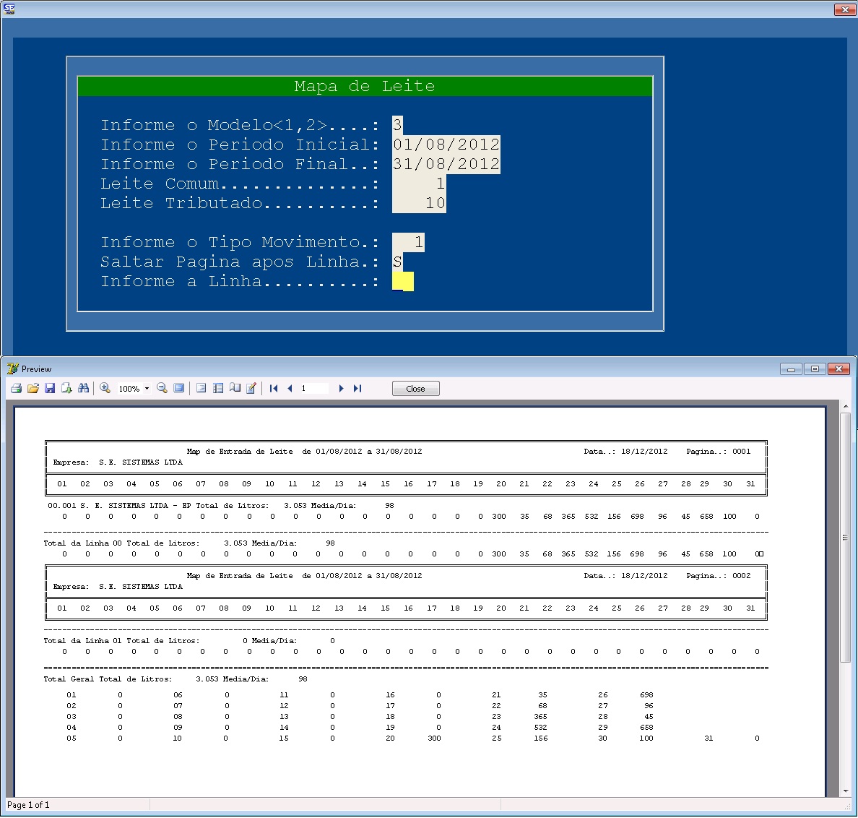The width and height of the screenshot is (858, 818).
Task: Export the report with the green-arrow page icon
Action: [66, 388]
